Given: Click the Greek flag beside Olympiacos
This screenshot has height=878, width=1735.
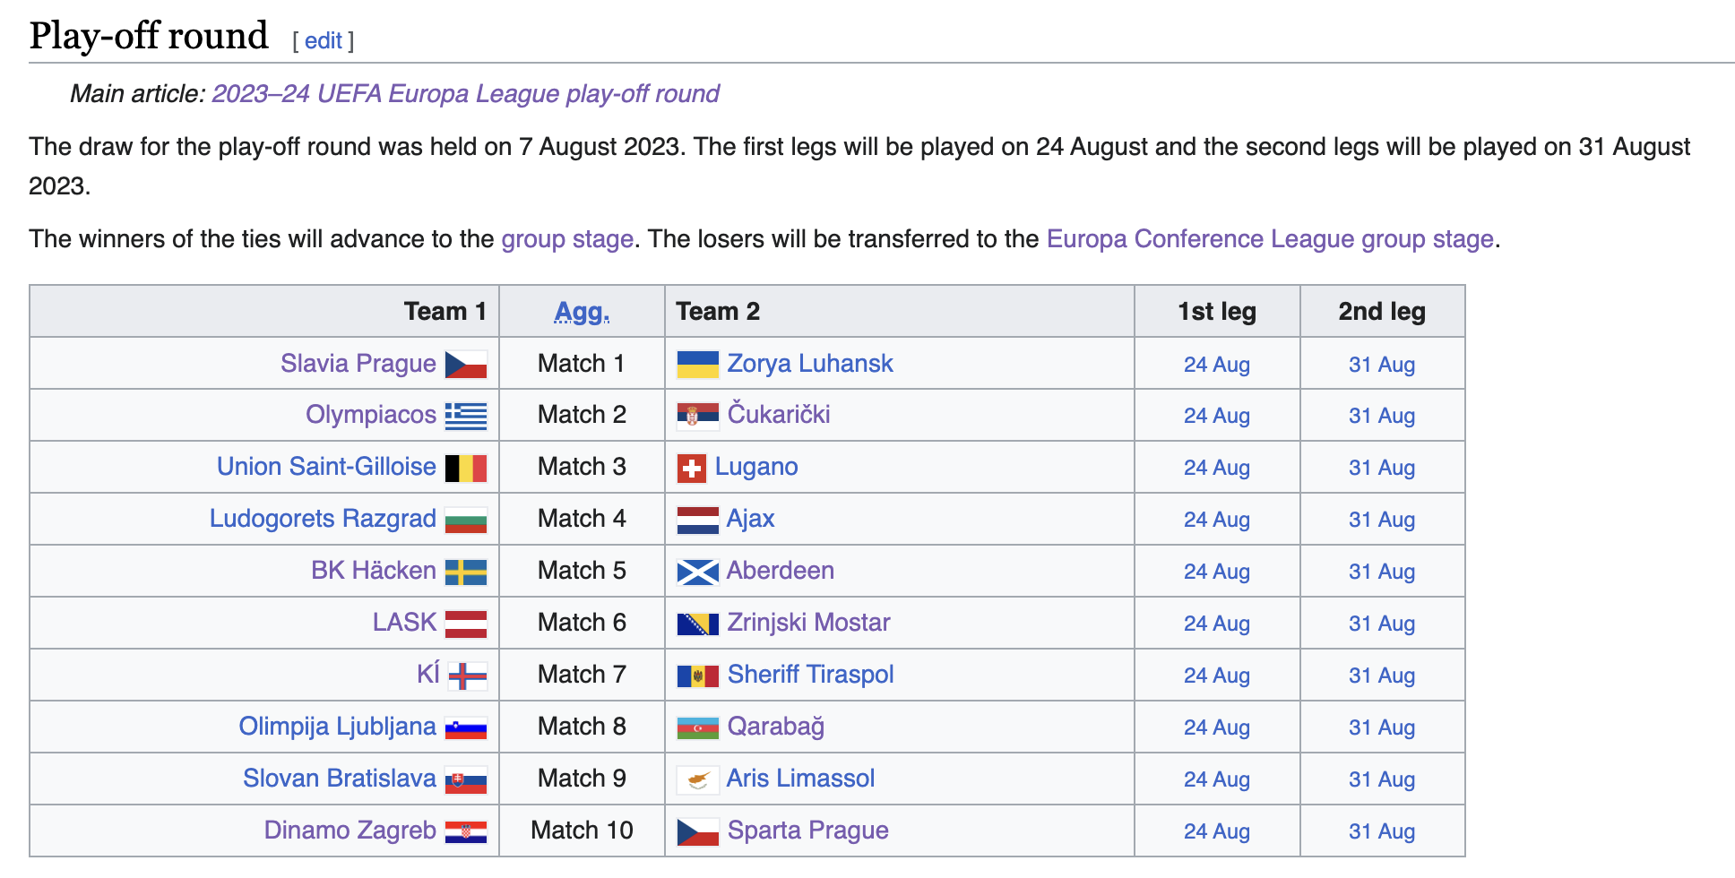Looking at the screenshot, I should click(466, 416).
